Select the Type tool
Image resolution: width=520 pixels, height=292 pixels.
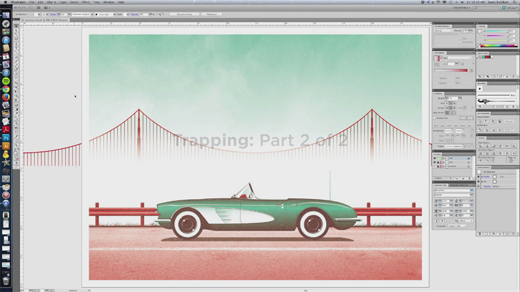17,48
